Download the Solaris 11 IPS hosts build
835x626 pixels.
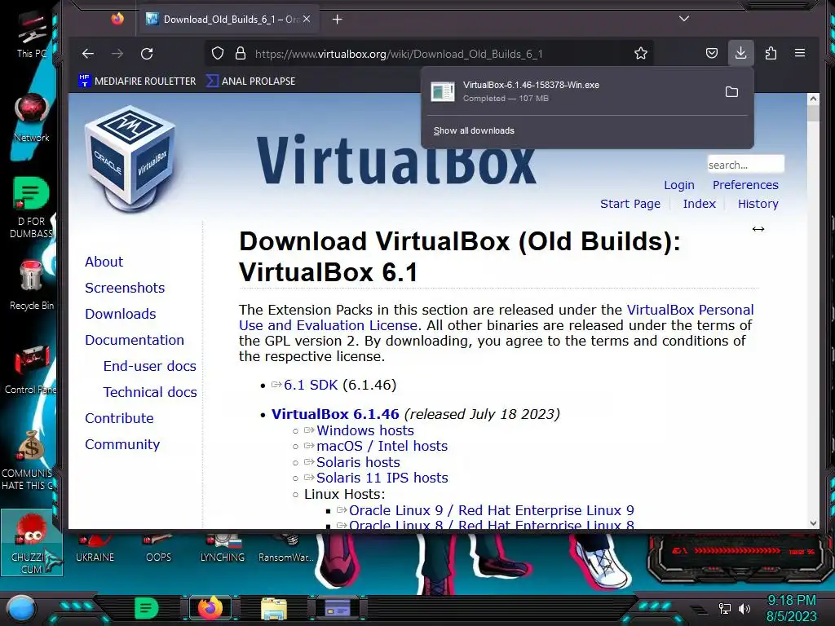(382, 478)
